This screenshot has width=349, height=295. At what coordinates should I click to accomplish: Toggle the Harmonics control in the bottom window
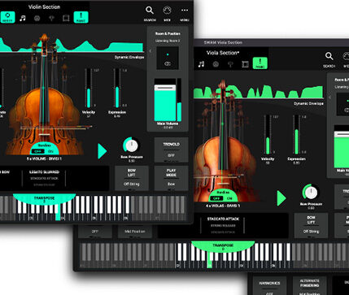click(x=269, y=286)
